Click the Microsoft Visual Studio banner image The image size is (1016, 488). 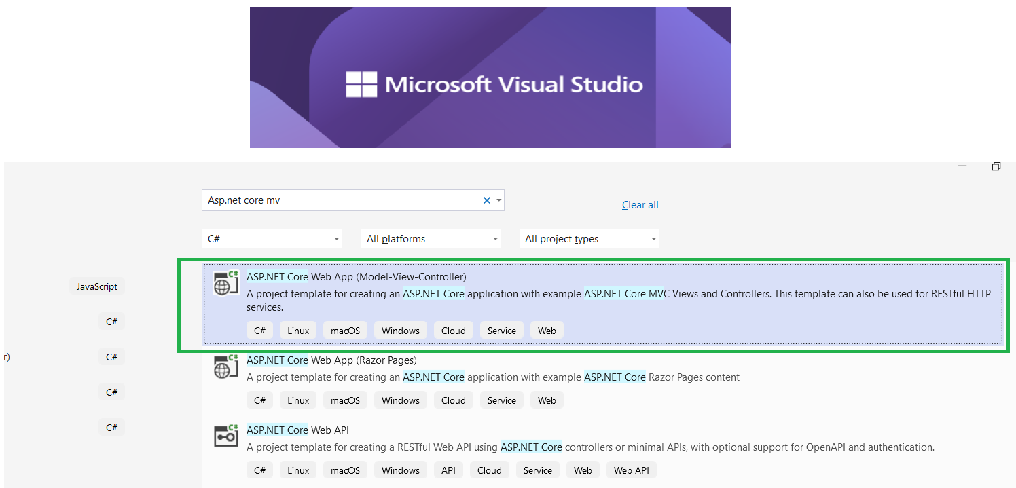click(490, 77)
